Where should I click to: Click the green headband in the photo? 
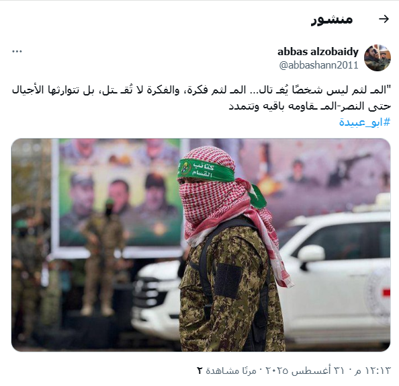(x=206, y=170)
